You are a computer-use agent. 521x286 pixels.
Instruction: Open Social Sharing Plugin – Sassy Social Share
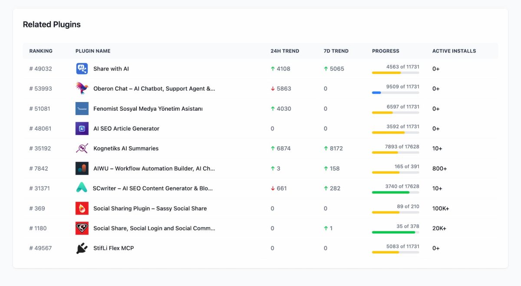tap(150, 208)
